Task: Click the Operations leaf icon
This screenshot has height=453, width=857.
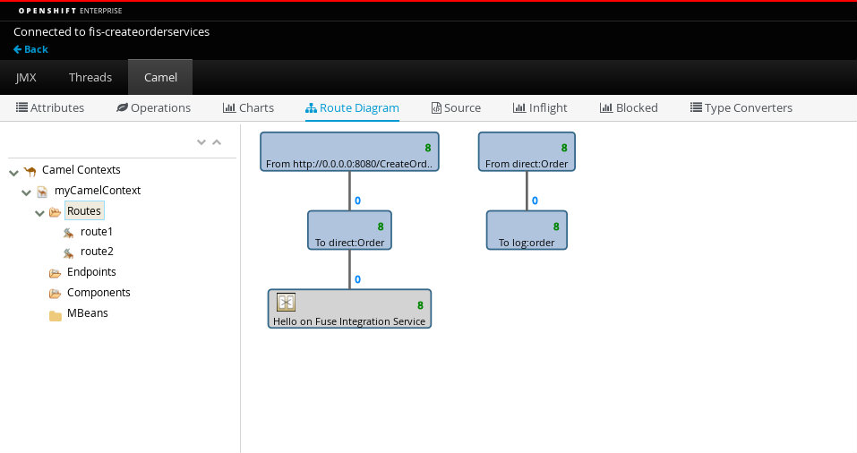Action: click(122, 107)
